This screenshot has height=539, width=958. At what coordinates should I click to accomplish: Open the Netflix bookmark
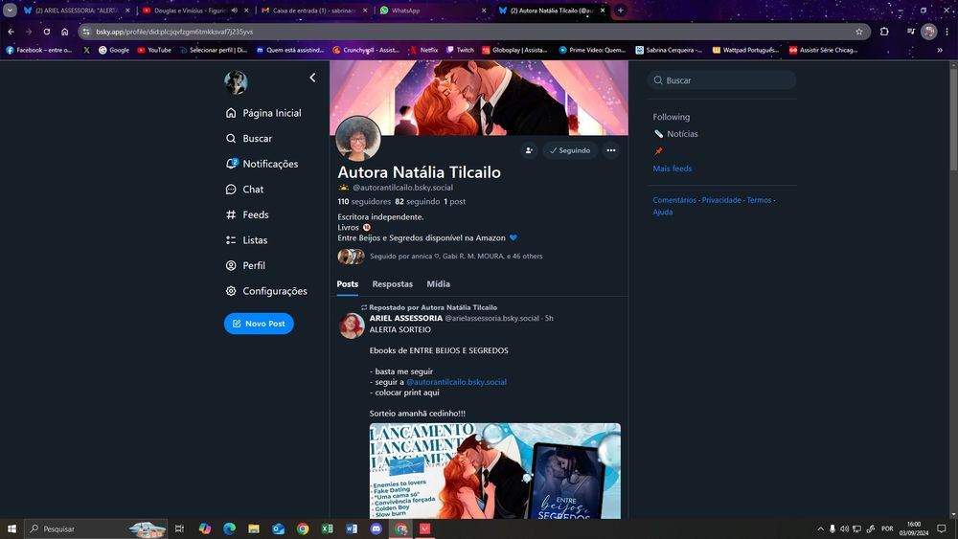click(423, 50)
